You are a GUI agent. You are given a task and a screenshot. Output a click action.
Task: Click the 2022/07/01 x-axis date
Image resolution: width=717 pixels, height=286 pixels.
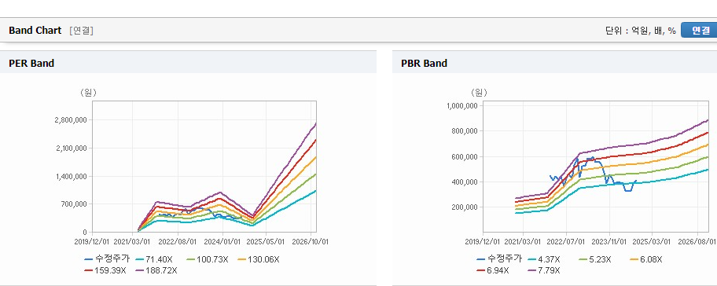566,241
